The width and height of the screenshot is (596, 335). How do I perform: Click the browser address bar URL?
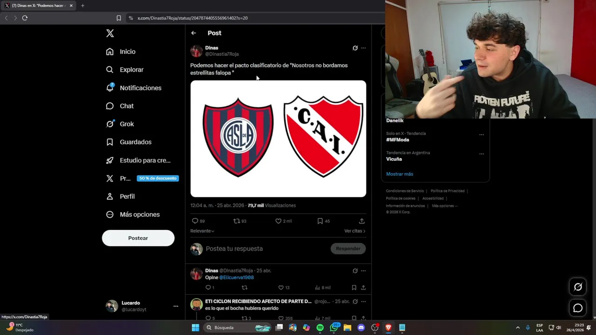[192, 18]
